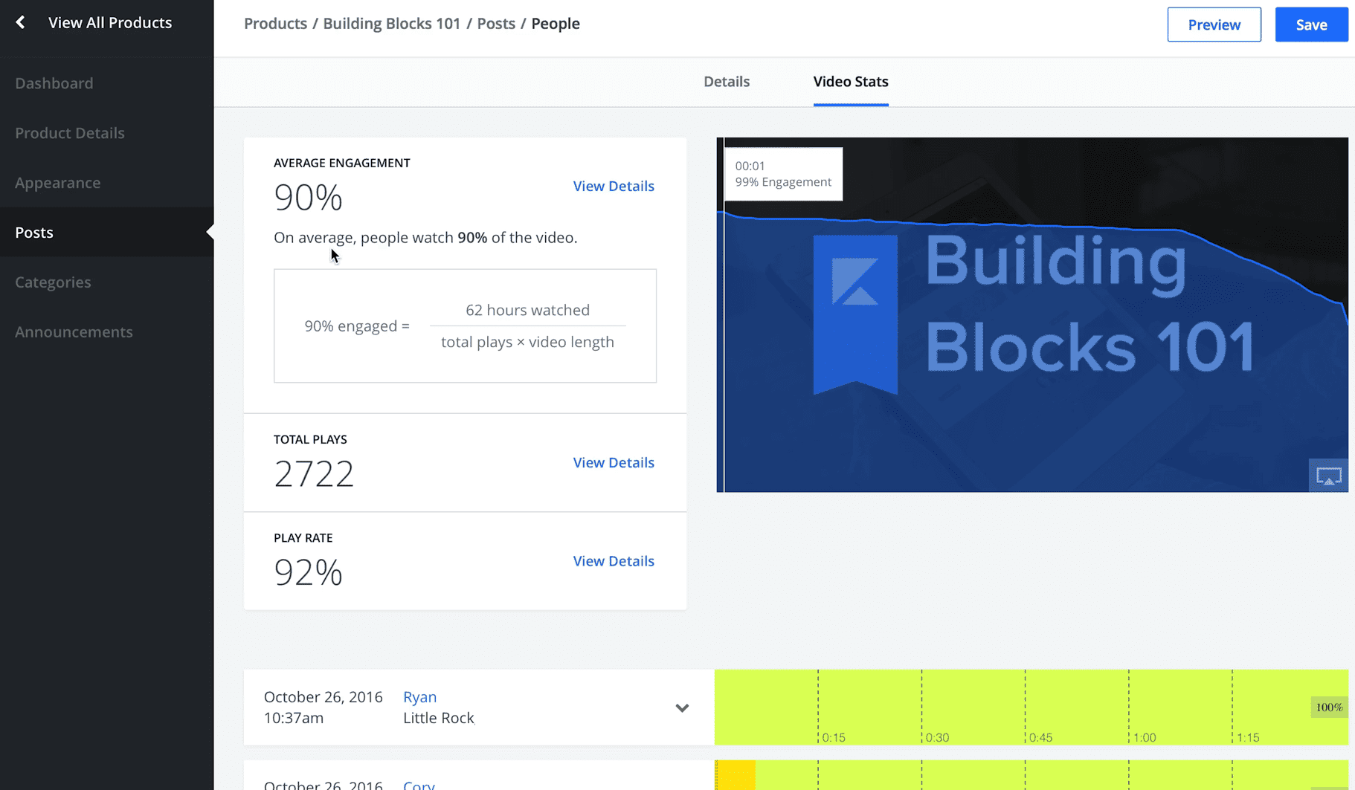View details for Average Engagement
1355x790 pixels.
(x=613, y=187)
